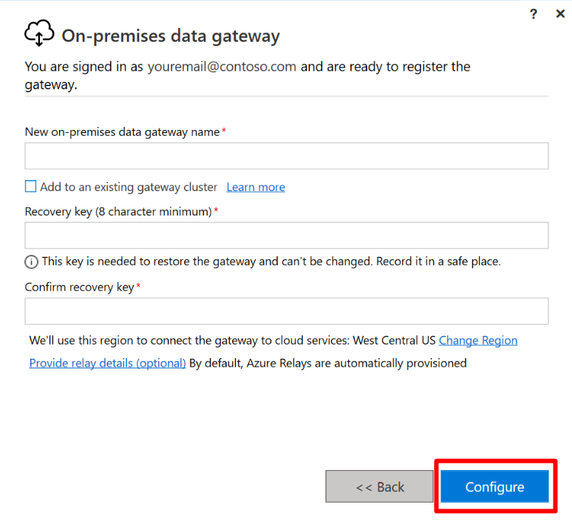The width and height of the screenshot is (572, 527).
Task: Click the info icon beside the key warning
Action: [31, 262]
